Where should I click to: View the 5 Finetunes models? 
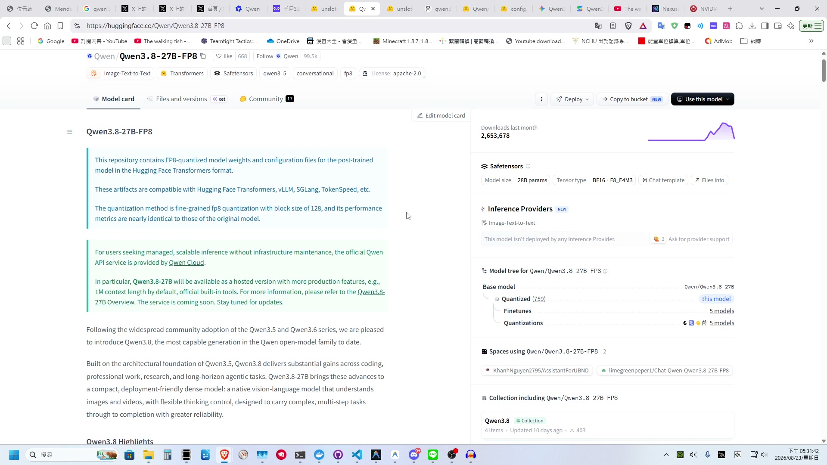click(x=722, y=311)
